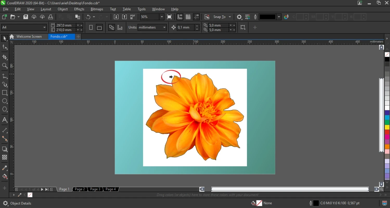This screenshot has height=208, width=390.
Task: Toggle show grid button
Action: [x=188, y=17]
